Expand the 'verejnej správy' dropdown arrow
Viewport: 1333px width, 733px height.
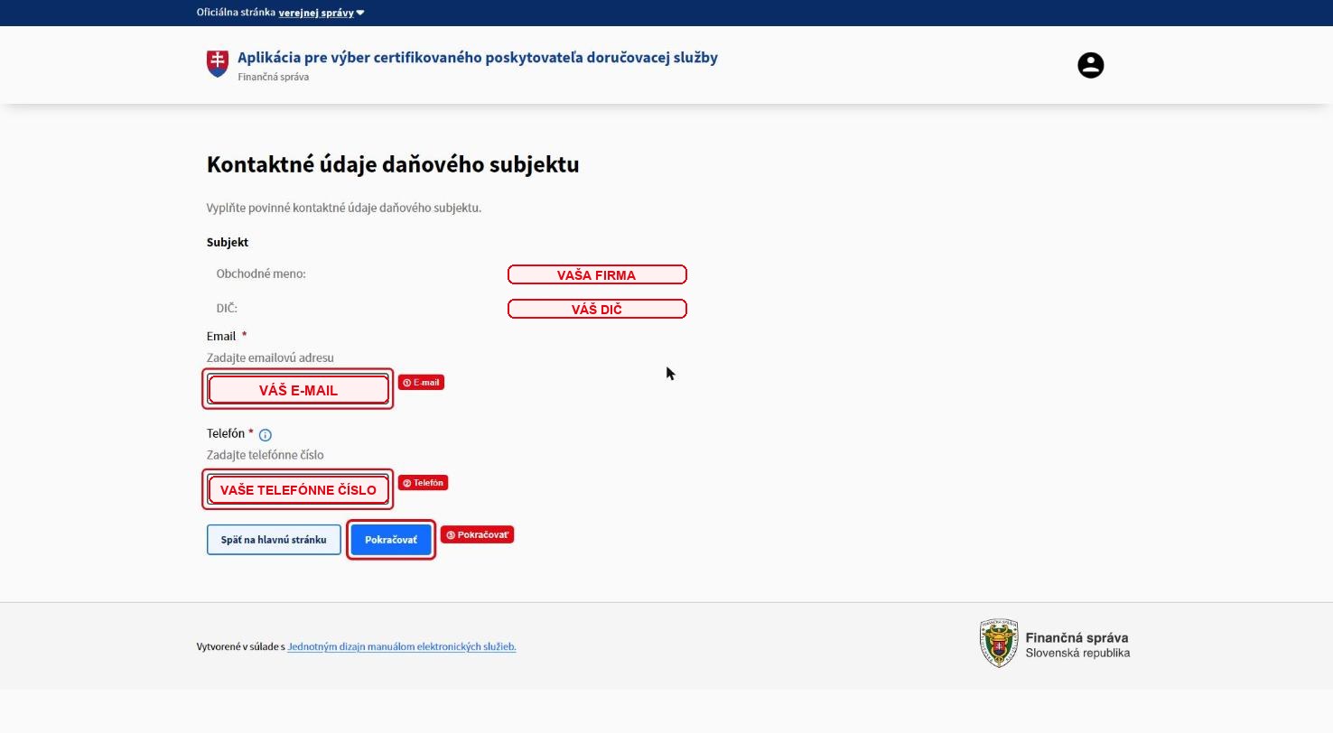[x=360, y=13]
